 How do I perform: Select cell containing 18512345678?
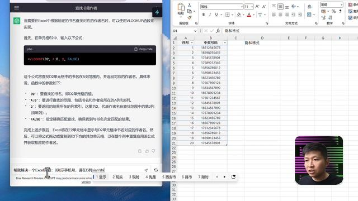(210, 47)
